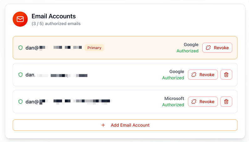Click the authorized emails count text
249x142 pixels.
point(56,24)
